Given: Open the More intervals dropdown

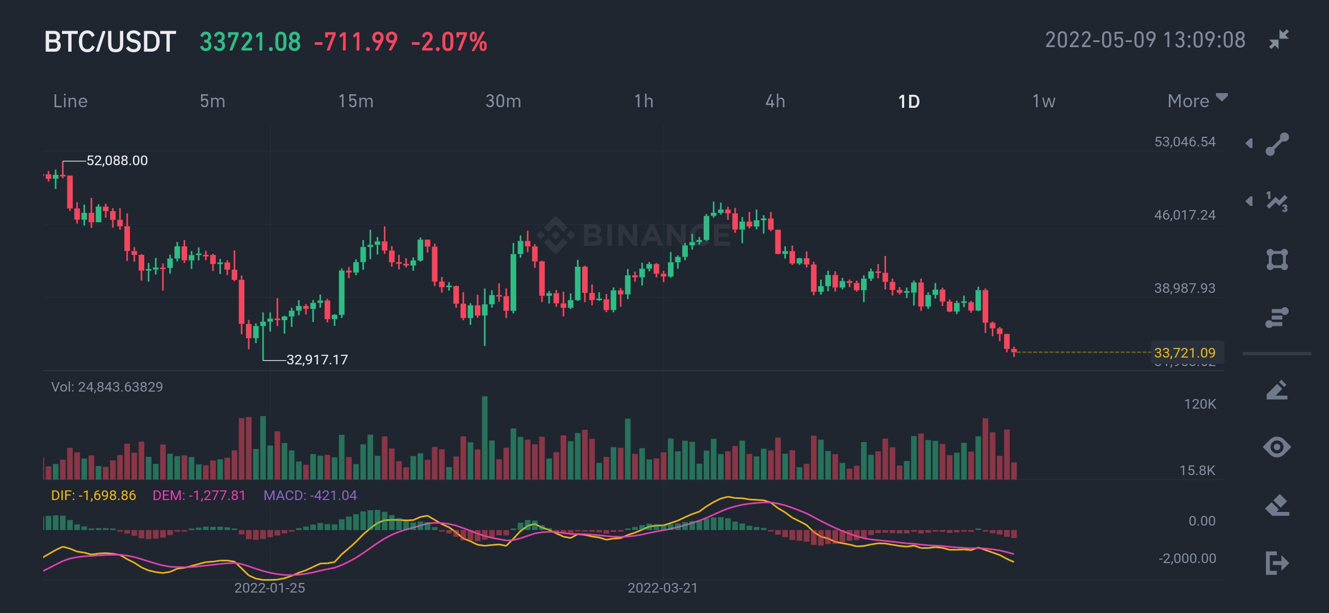Looking at the screenshot, I should [1197, 101].
